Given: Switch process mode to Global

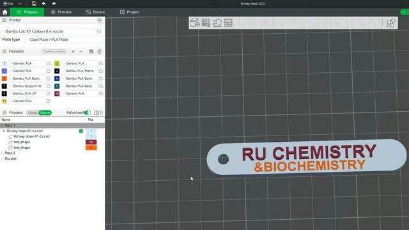Looking at the screenshot, I should point(33,112).
